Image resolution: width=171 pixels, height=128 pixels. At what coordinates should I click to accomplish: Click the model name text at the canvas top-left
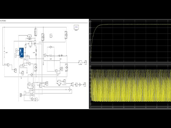click(x=3, y=21)
